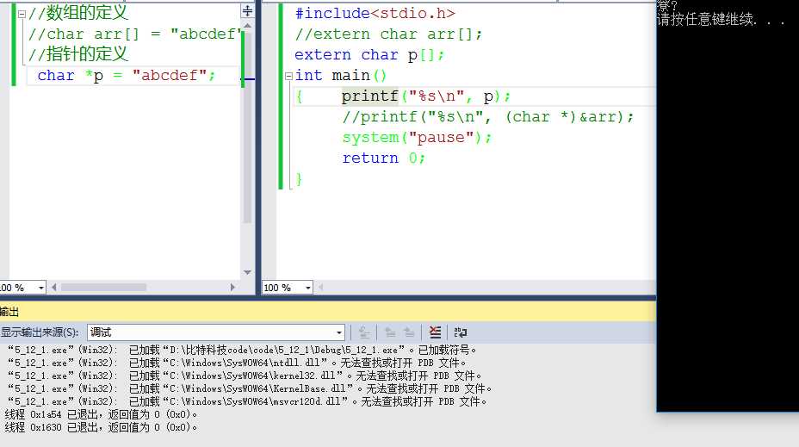Click the line char *p = "abcdef";

127,76
